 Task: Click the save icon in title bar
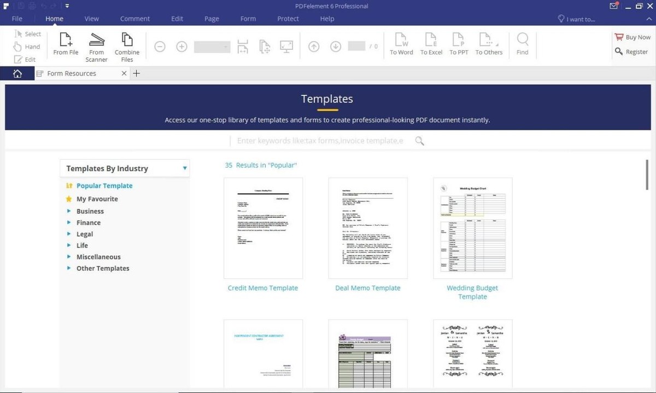[x=22, y=6]
